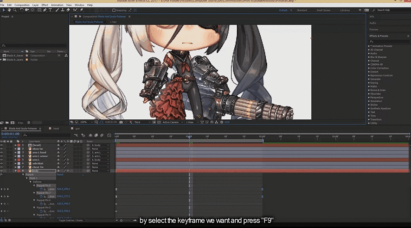
Task: Collapse the Puppet Pin 8 property group
Action: click(34, 185)
